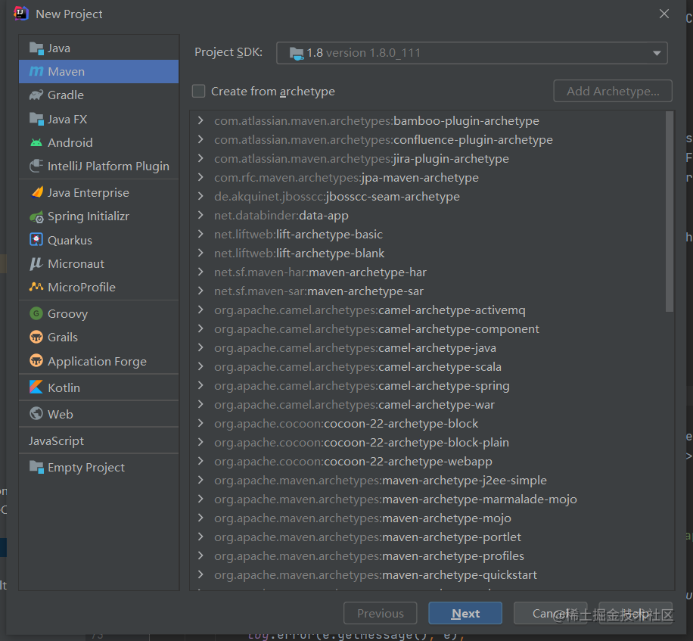Click the Grails icon
The height and width of the screenshot is (641, 693).
(x=36, y=337)
